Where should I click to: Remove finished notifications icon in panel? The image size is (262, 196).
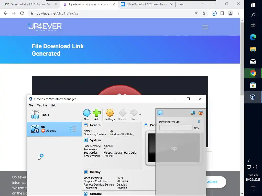pyautogui.click(x=201, y=113)
